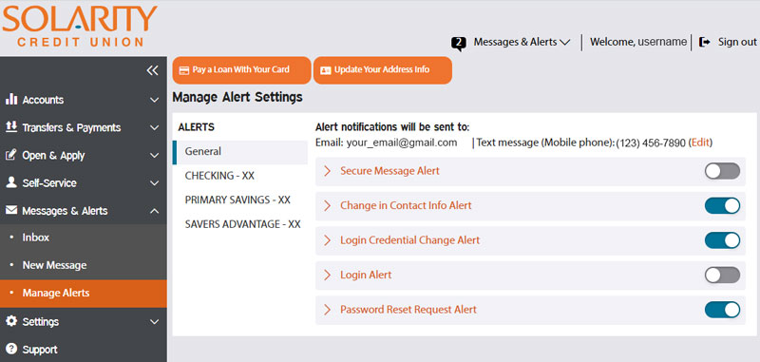Click the Secure Message Alert label

(x=389, y=171)
